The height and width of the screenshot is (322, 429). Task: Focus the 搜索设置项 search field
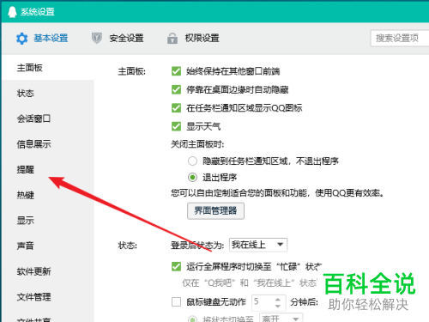click(x=400, y=38)
